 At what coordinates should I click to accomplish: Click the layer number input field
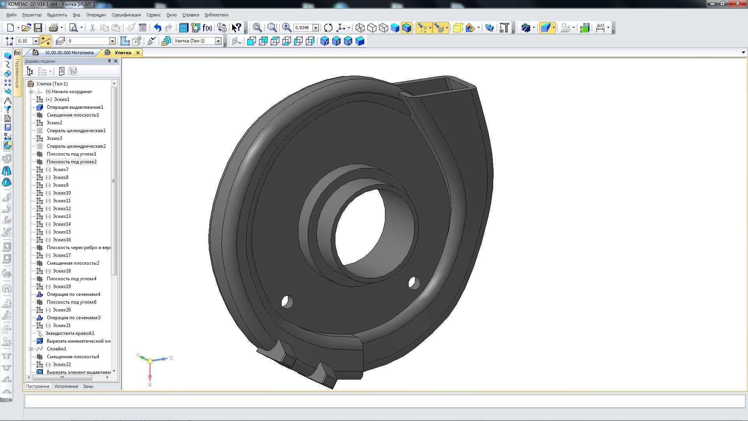(x=88, y=41)
